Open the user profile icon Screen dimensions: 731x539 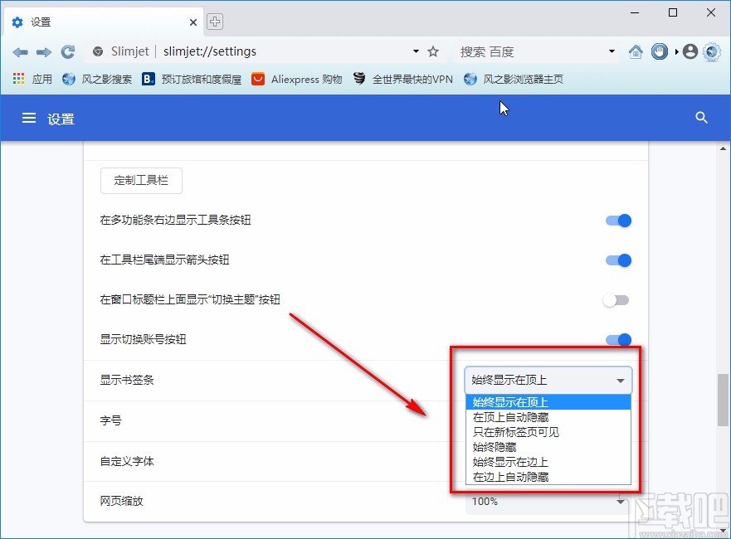point(690,51)
